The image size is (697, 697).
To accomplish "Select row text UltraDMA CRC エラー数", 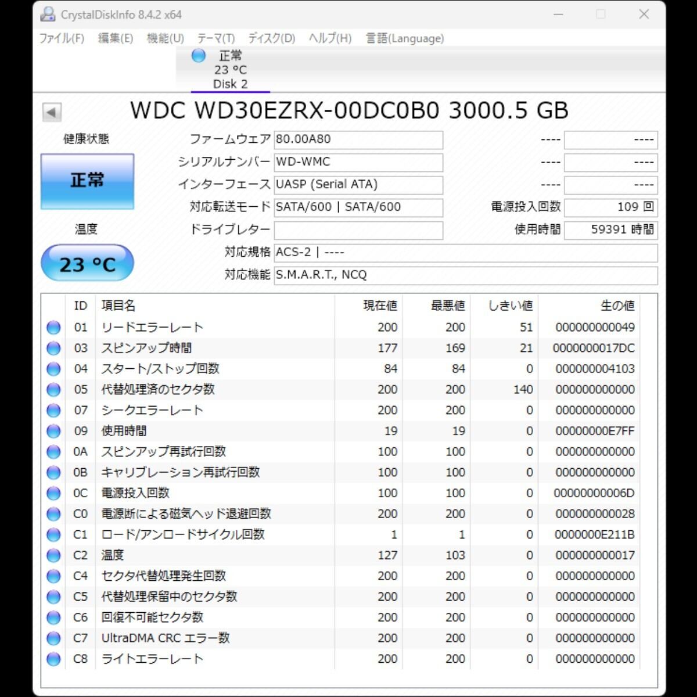I will click(x=166, y=638).
